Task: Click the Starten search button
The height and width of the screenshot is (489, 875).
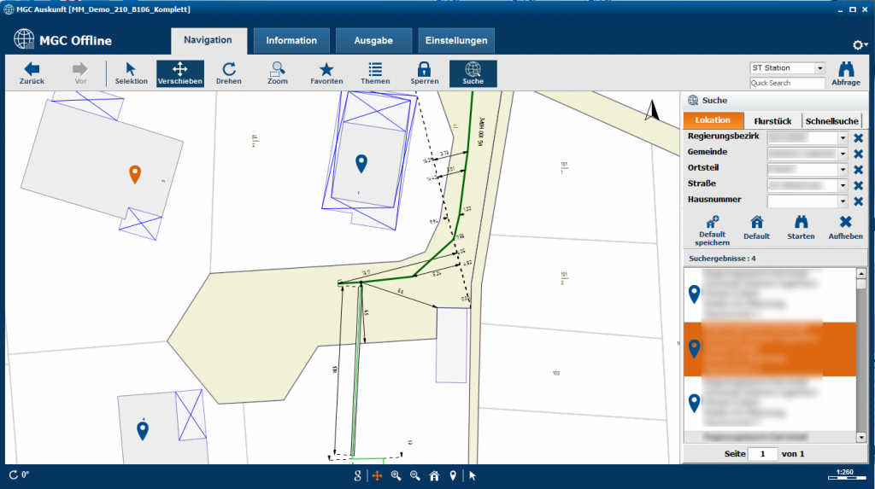Action: coord(801,227)
